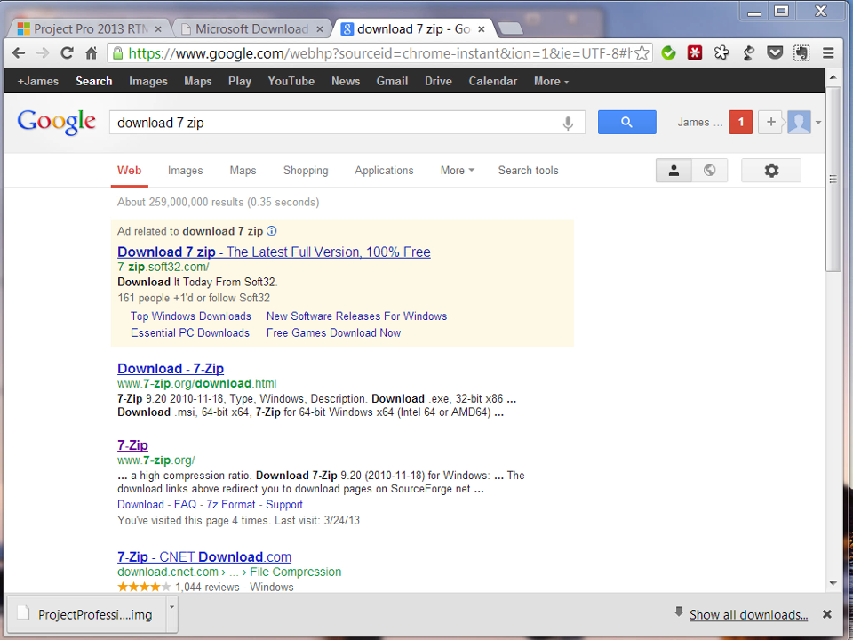Screen dimensions: 853x640
Task: Switch to personal results view
Action: 674,171
